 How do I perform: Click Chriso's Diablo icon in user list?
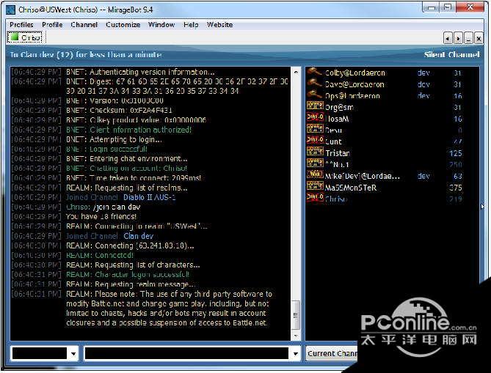click(x=315, y=197)
